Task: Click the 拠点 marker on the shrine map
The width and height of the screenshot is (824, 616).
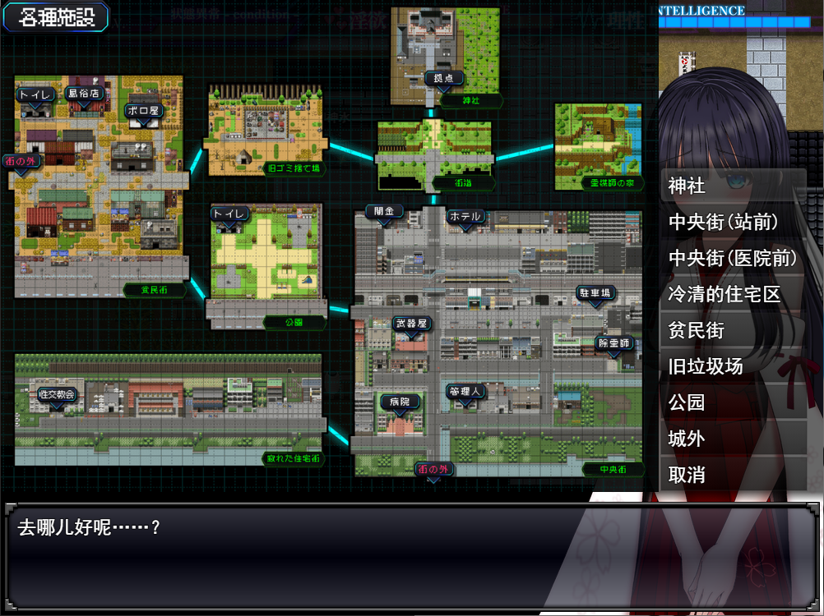Action: coord(443,78)
